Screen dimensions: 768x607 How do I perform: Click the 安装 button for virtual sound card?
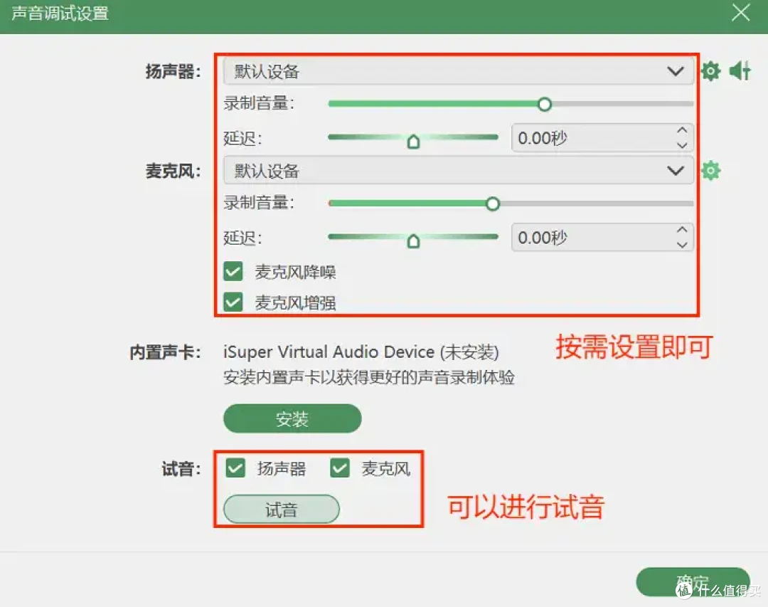pos(292,418)
